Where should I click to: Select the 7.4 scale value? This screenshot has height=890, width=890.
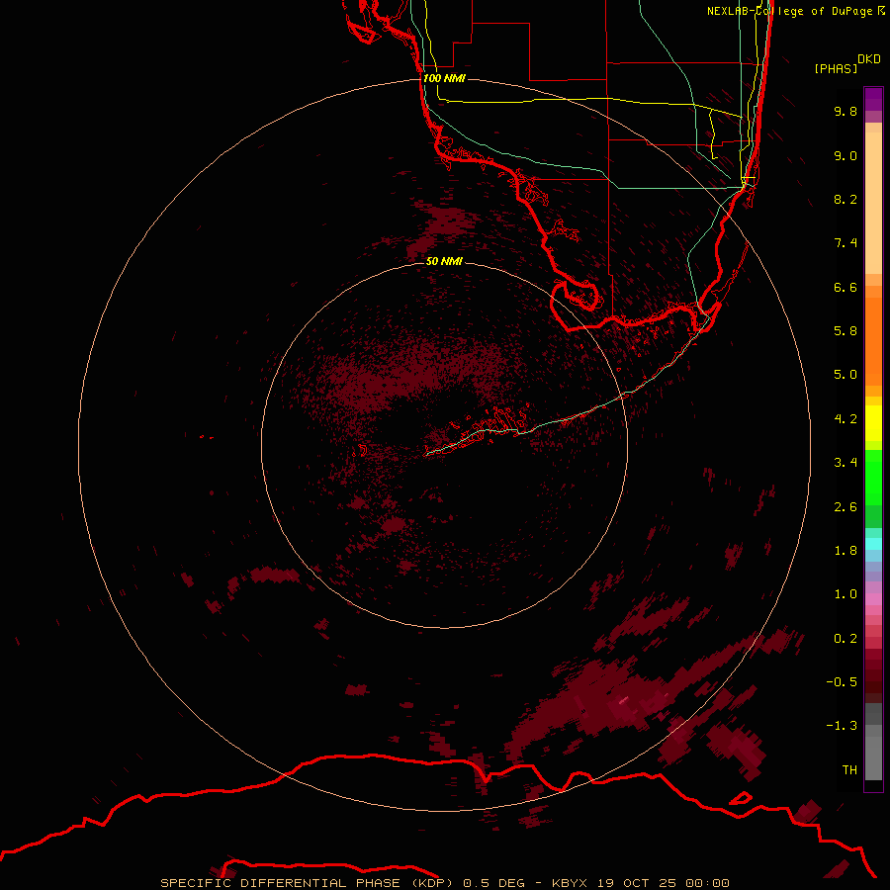click(845, 243)
